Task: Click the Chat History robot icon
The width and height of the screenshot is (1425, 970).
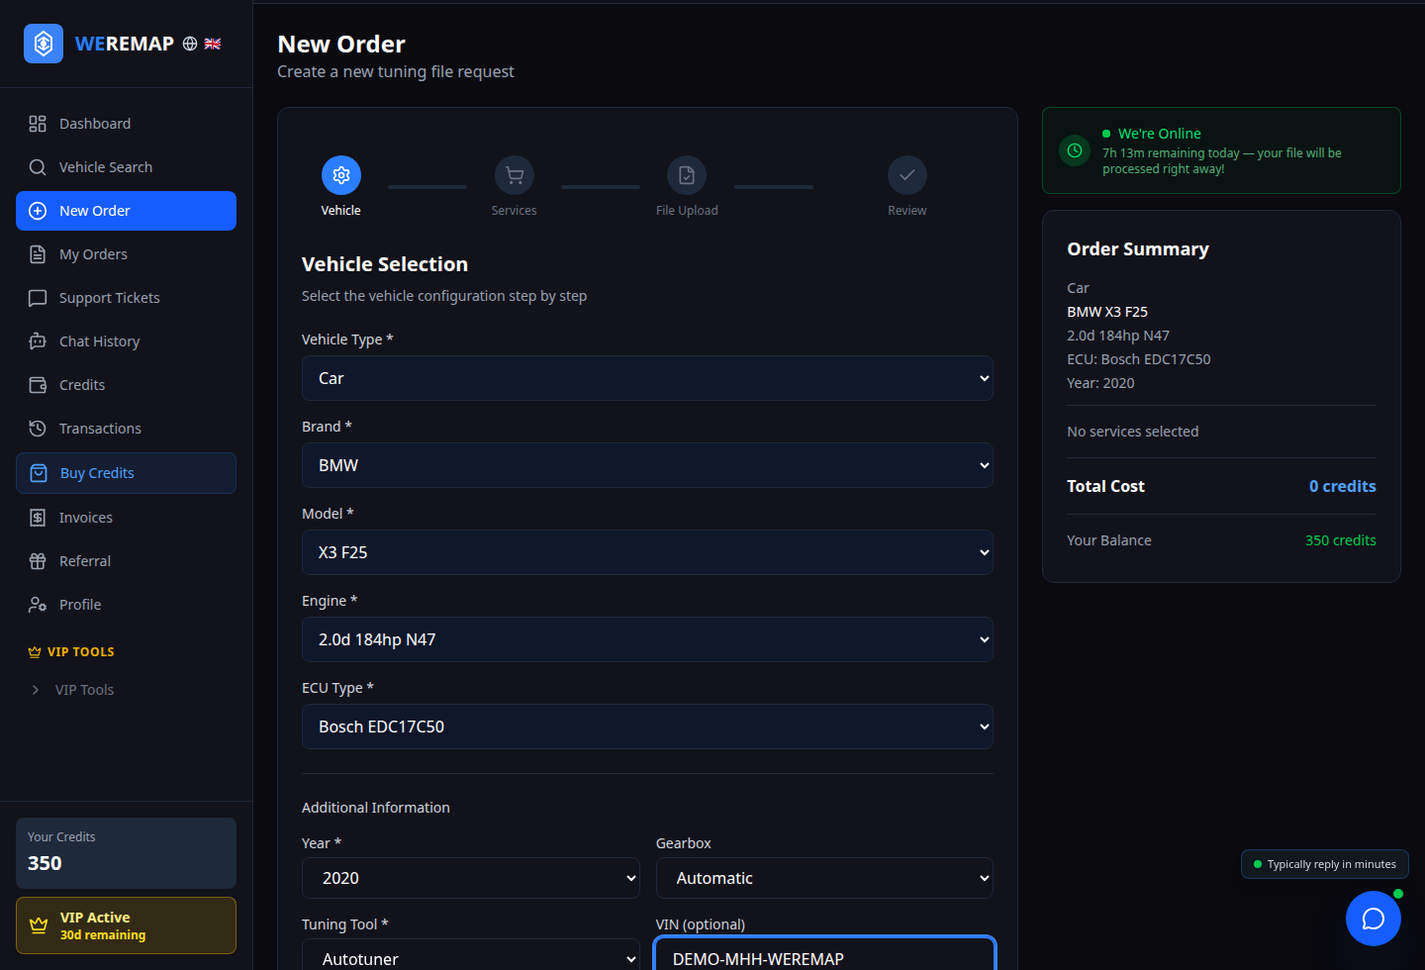Action: 38,341
